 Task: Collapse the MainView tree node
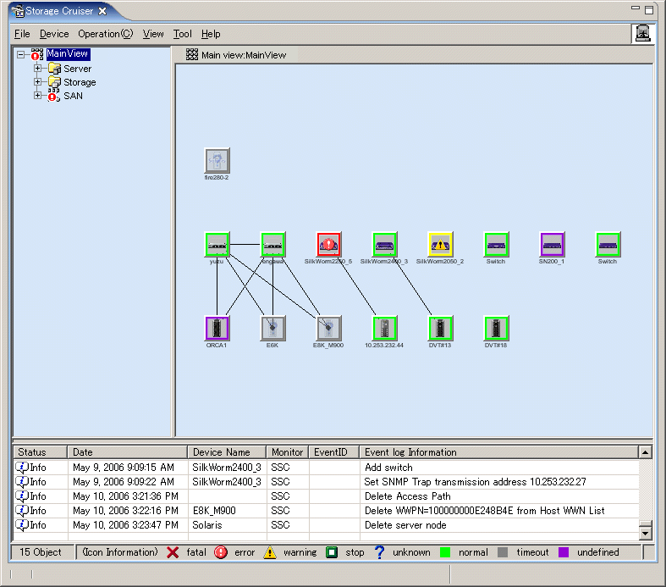pyautogui.click(x=20, y=54)
